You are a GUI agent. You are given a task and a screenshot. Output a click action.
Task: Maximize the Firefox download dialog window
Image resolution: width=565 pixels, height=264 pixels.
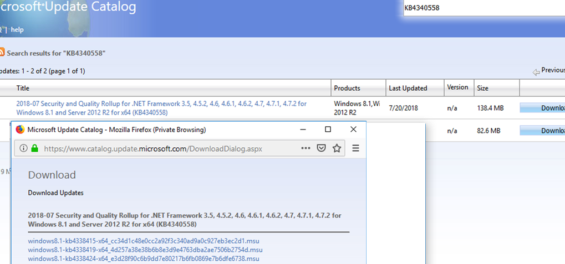(328, 129)
